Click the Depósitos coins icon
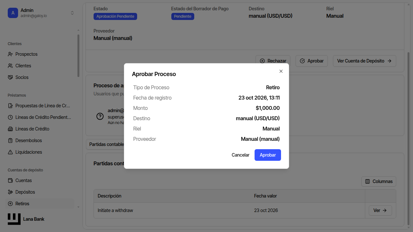 [10, 192]
